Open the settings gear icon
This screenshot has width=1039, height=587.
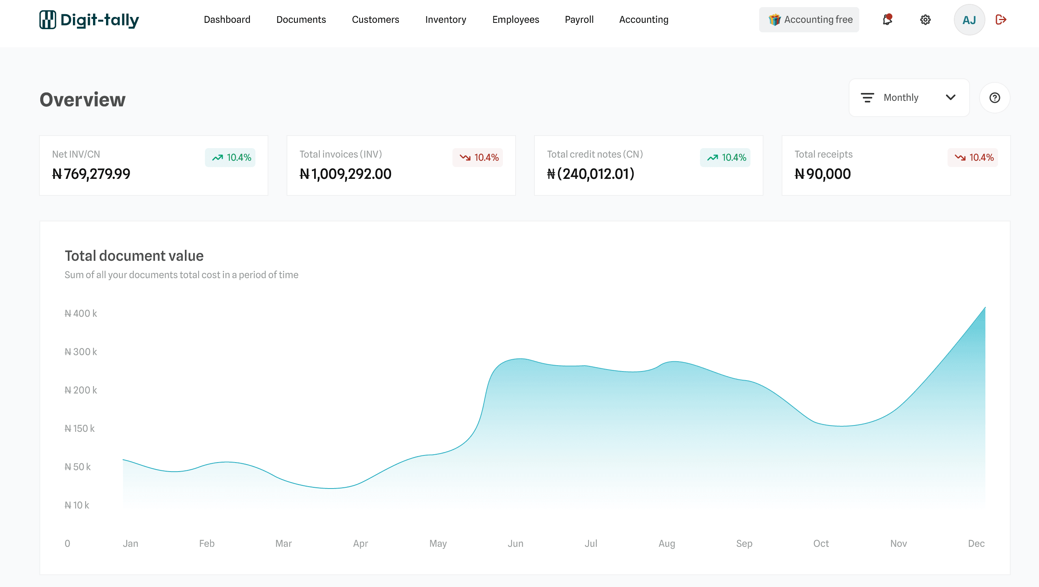click(x=925, y=20)
